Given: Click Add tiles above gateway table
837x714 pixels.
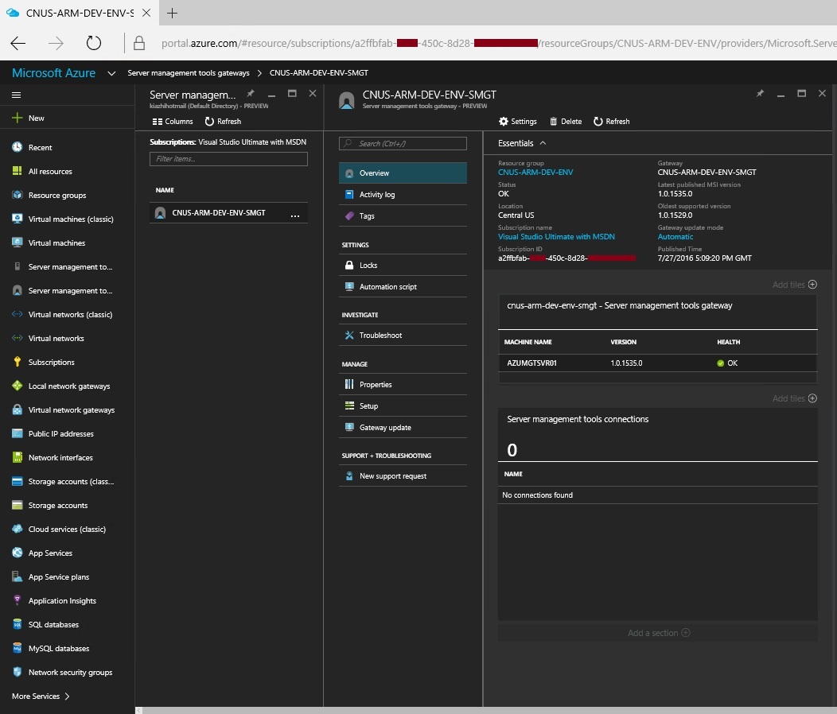Looking at the screenshot, I should (x=794, y=285).
